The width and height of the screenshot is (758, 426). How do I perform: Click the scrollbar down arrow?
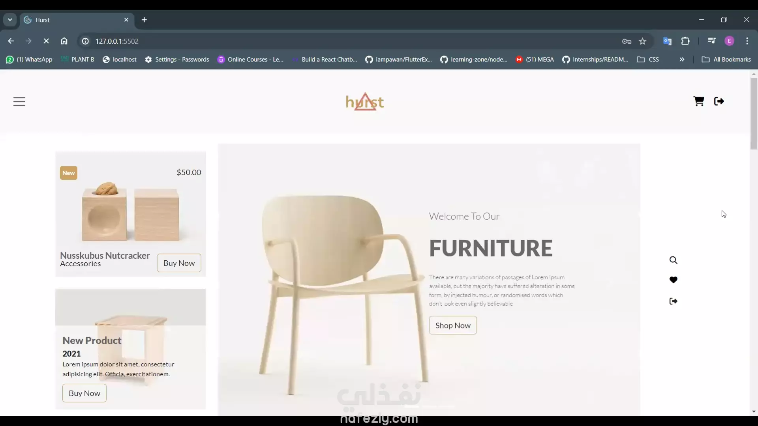tap(754, 412)
